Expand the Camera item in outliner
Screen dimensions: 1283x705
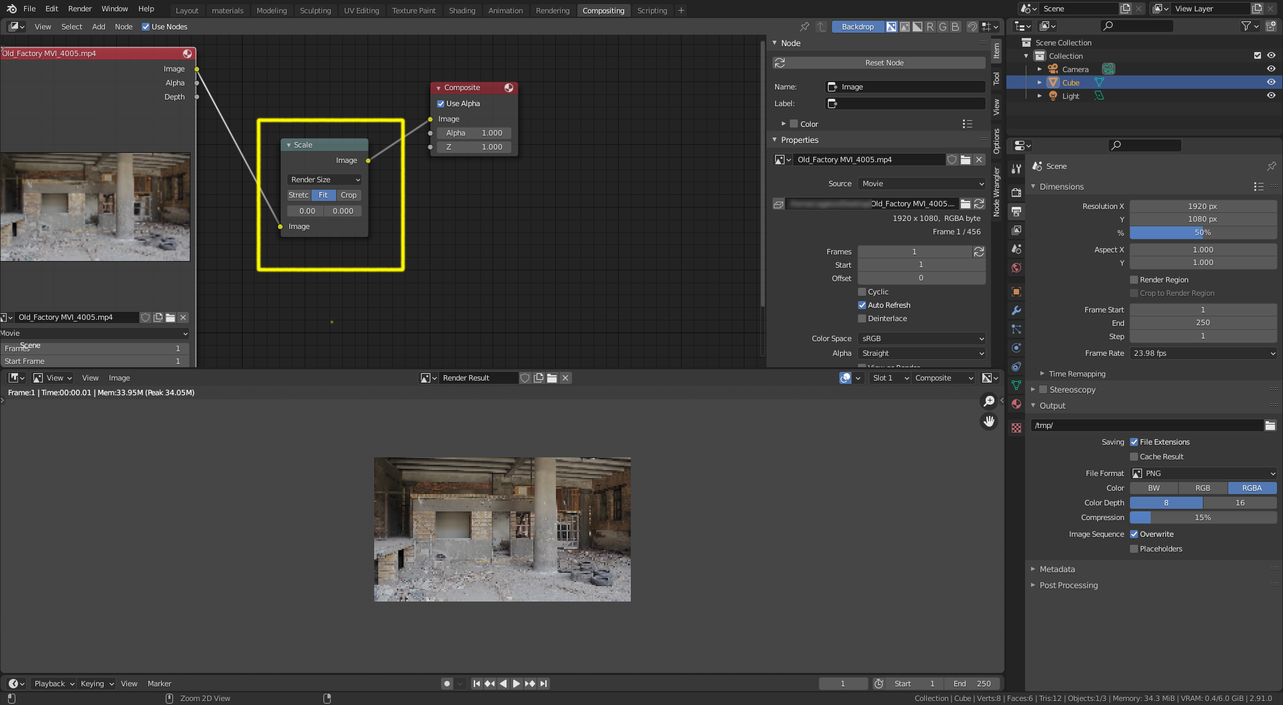[1040, 69]
